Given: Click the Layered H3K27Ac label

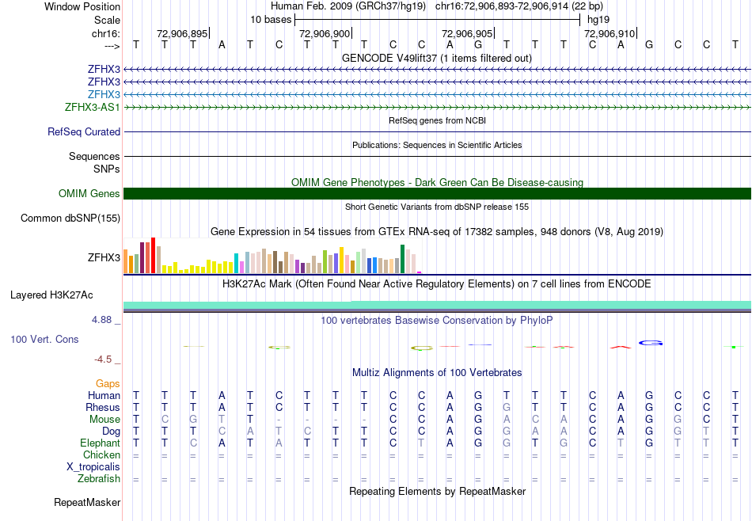Looking at the screenshot, I should pos(51,295).
